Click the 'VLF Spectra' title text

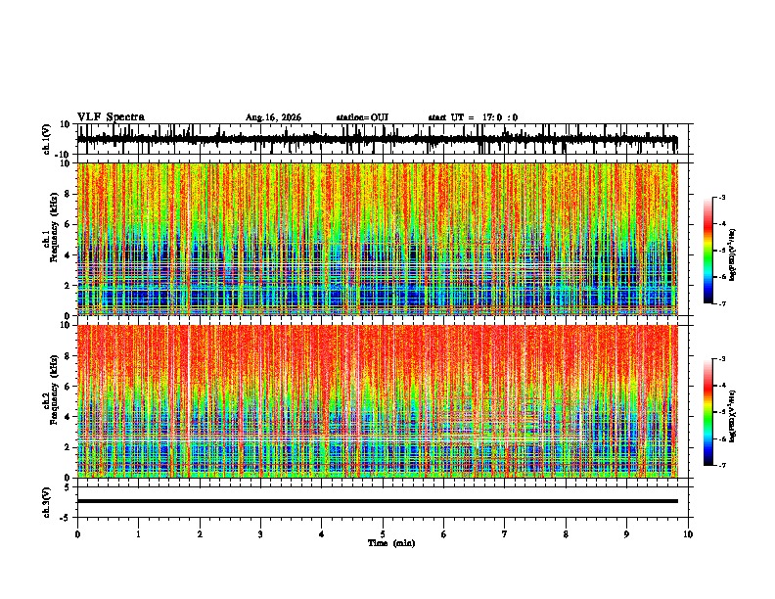tap(111, 117)
